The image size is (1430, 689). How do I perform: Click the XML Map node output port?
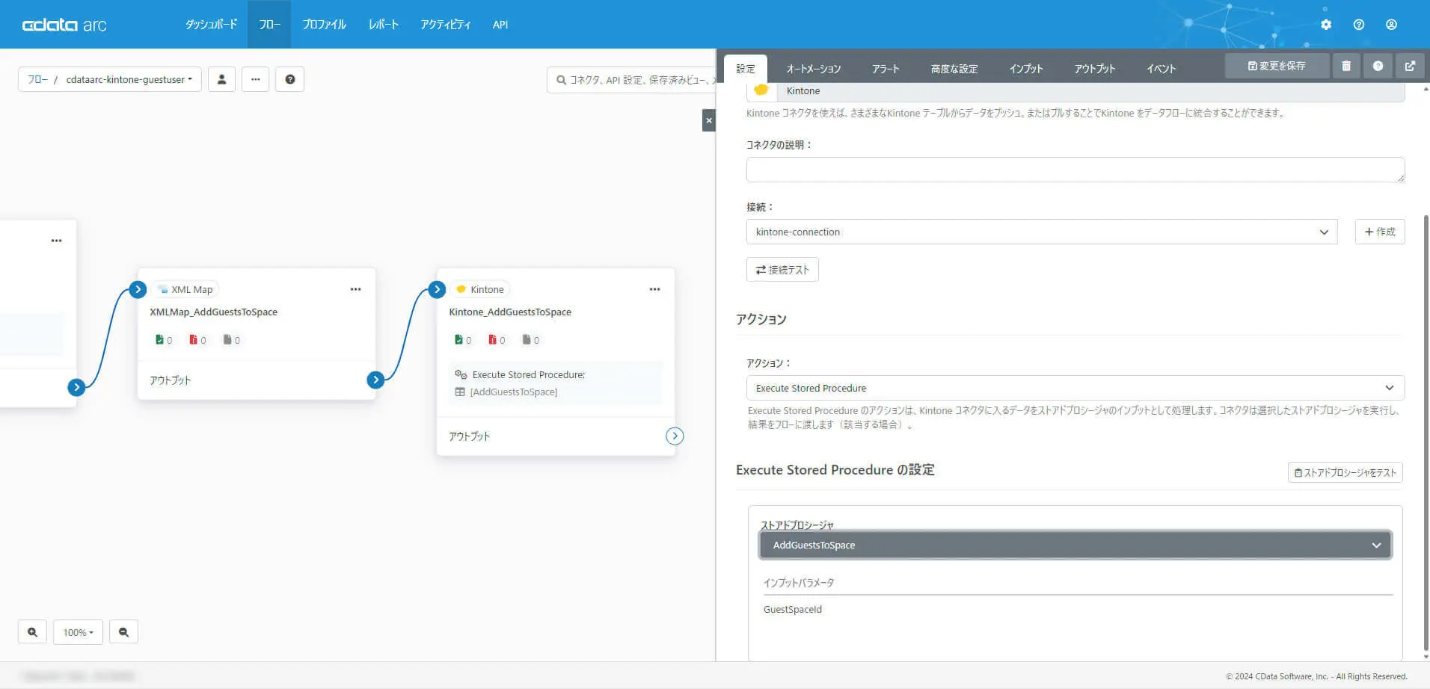click(375, 380)
